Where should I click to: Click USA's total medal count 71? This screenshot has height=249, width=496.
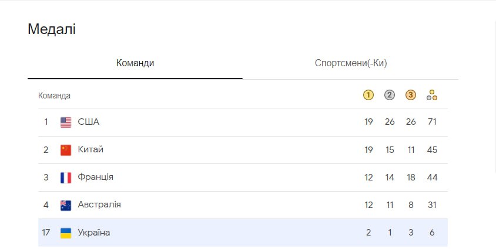pyautogui.click(x=432, y=122)
